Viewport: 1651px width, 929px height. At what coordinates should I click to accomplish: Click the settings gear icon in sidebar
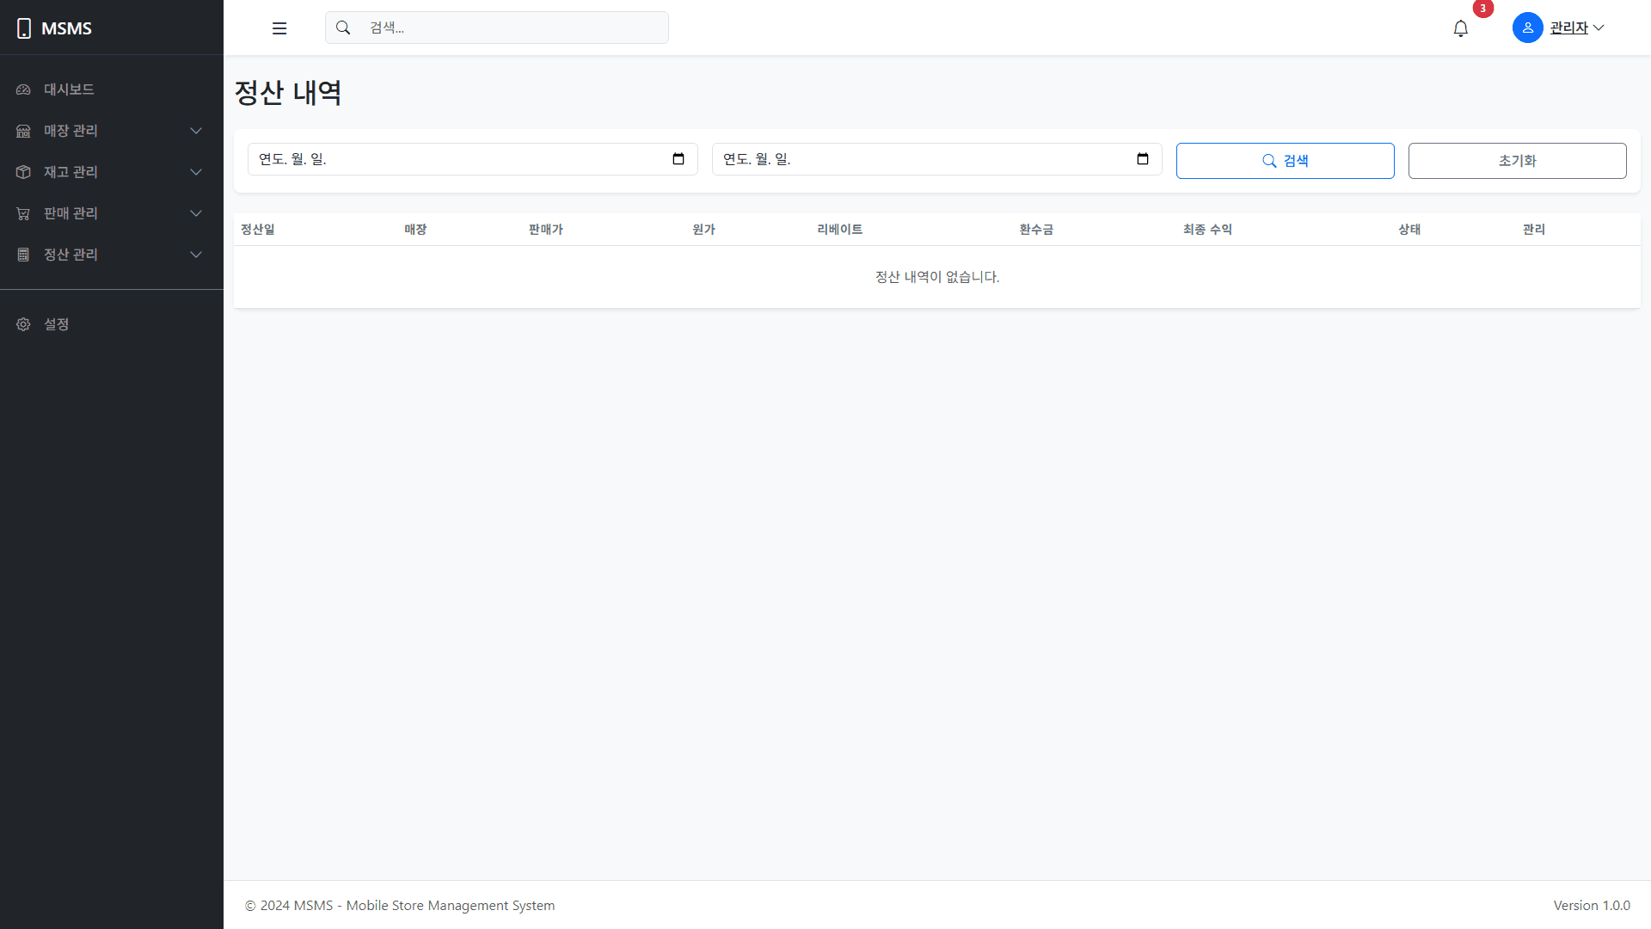(23, 324)
